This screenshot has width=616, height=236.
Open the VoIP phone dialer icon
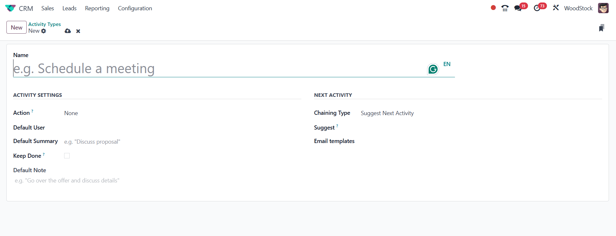[x=505, y=8]
